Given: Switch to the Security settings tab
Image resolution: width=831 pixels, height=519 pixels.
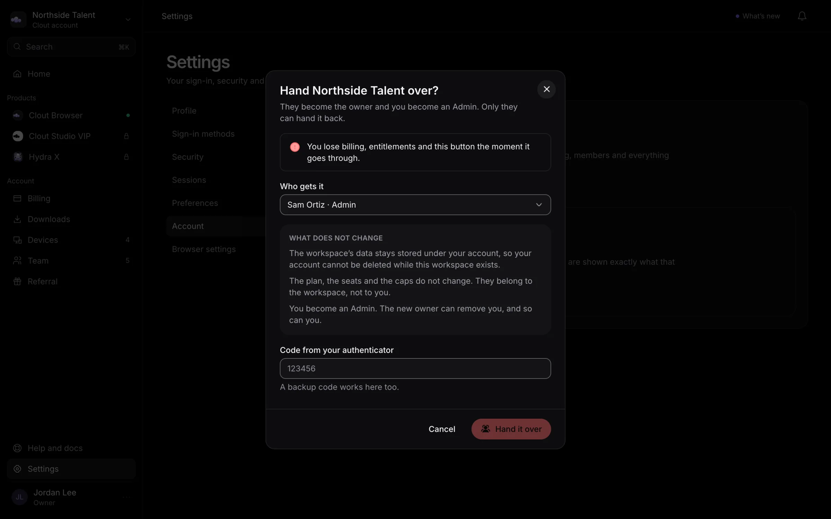Looking at the screenshot, I should (x=188, y=157).
